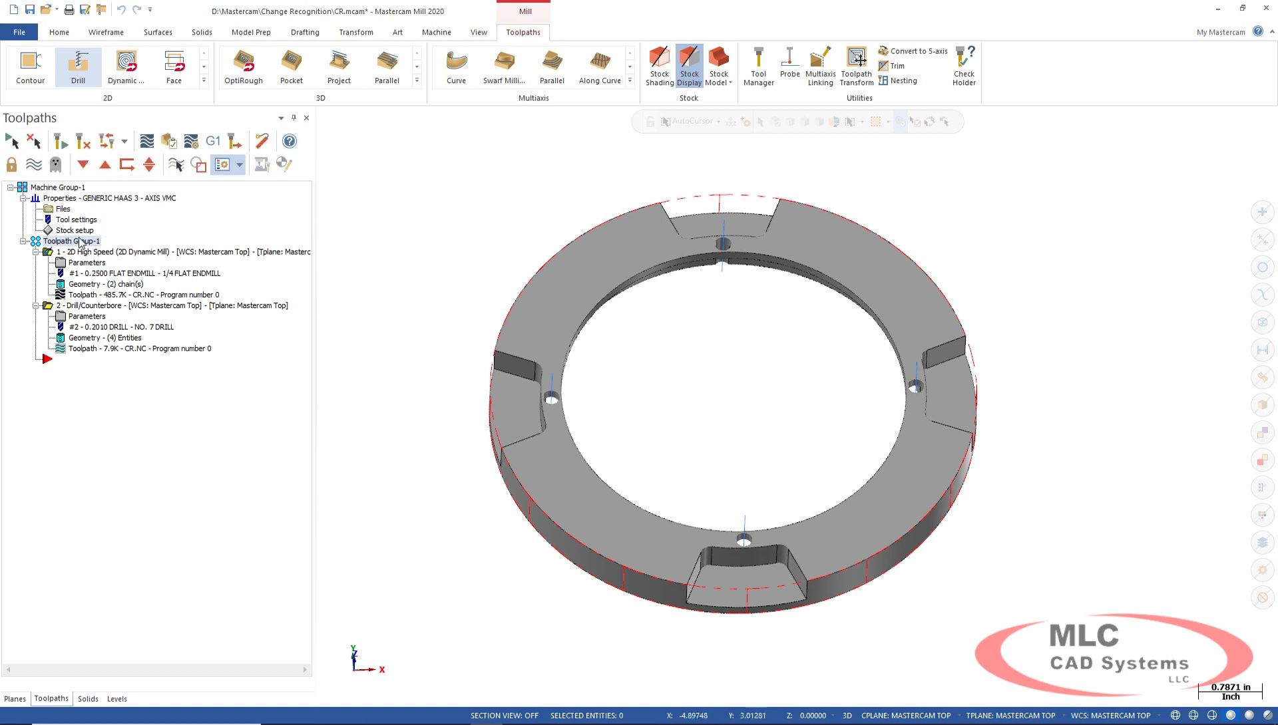Expand the 2D toolpaths gallery
The height and width of the screenshot is (725, 1278).
click(204, 80)
